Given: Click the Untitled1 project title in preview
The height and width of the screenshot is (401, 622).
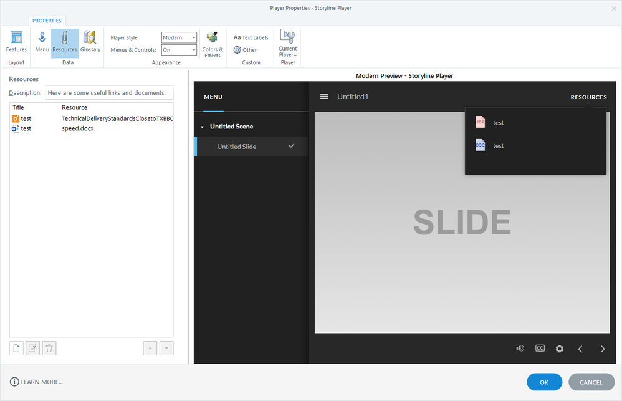Looking at the screenshot, I should [353, 97].
